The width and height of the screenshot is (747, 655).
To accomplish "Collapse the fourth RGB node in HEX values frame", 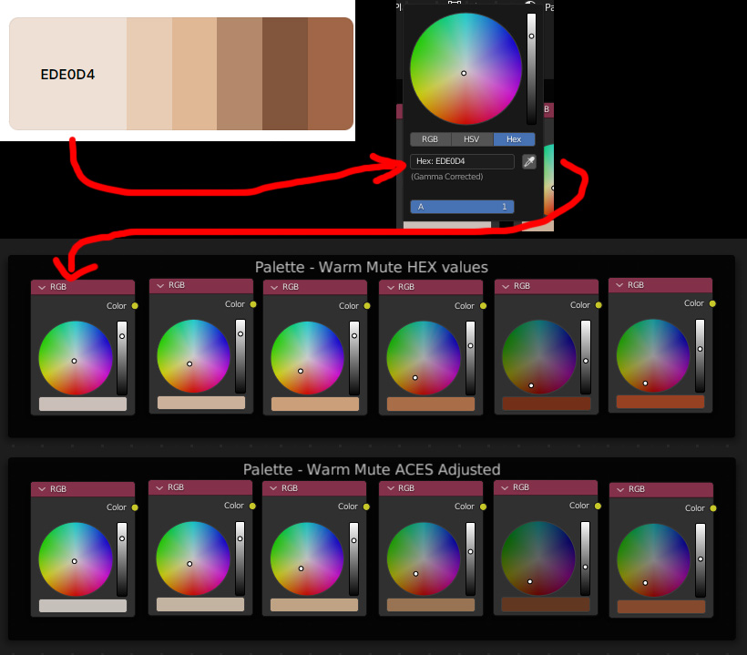I will [x=391, y=287].
